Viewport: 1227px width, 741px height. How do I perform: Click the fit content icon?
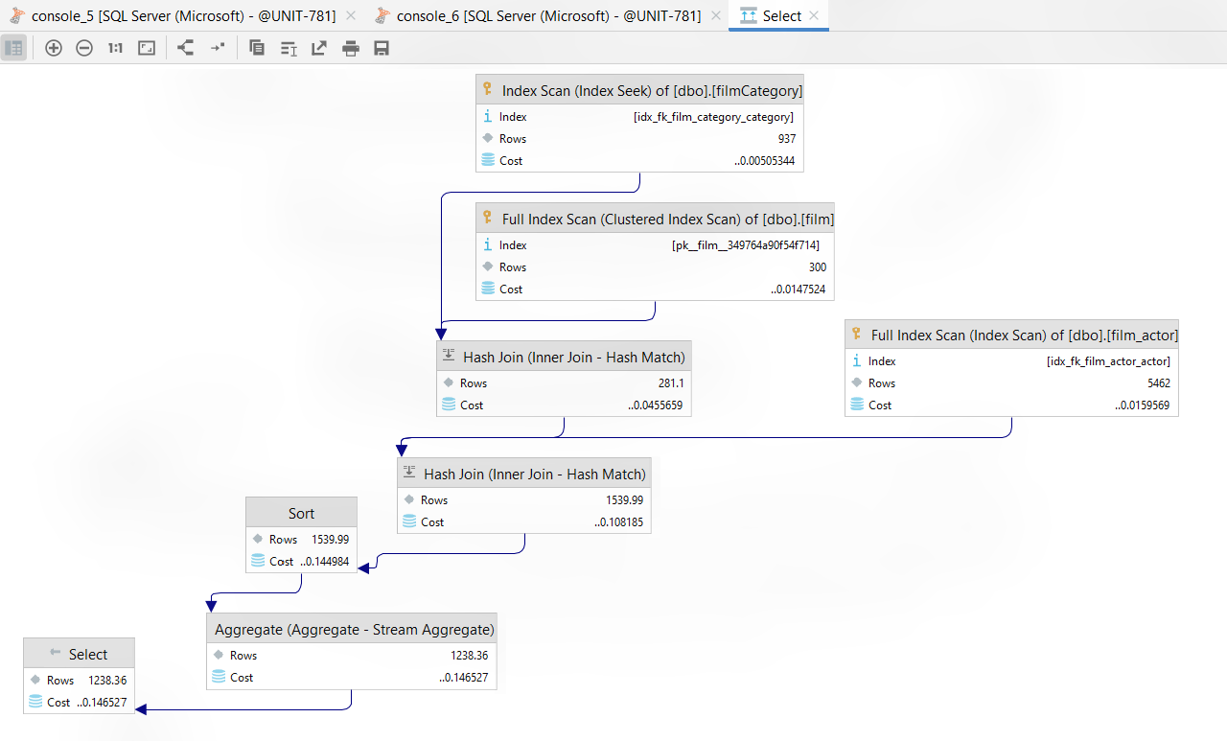(147, 48)
